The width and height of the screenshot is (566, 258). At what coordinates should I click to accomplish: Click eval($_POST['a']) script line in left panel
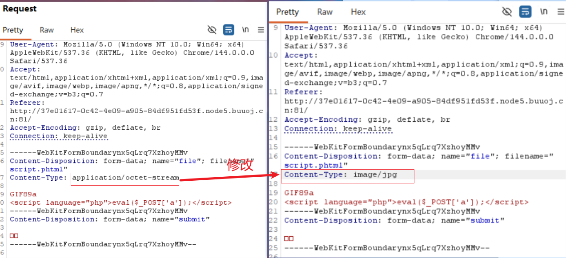[120, 202]
